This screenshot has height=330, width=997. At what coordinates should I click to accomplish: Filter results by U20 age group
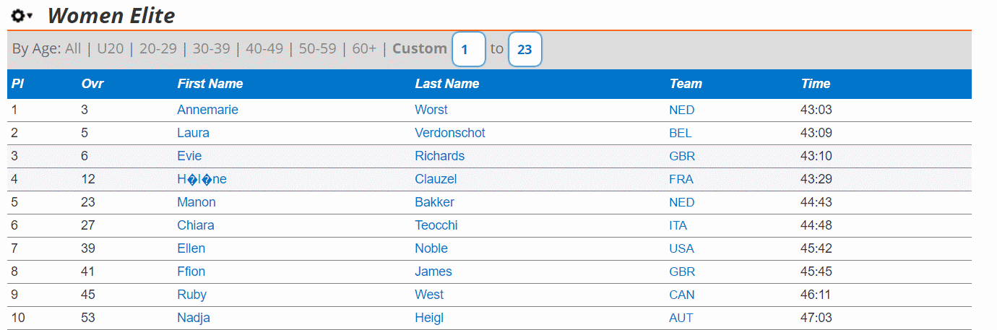(x=111, y=48)
